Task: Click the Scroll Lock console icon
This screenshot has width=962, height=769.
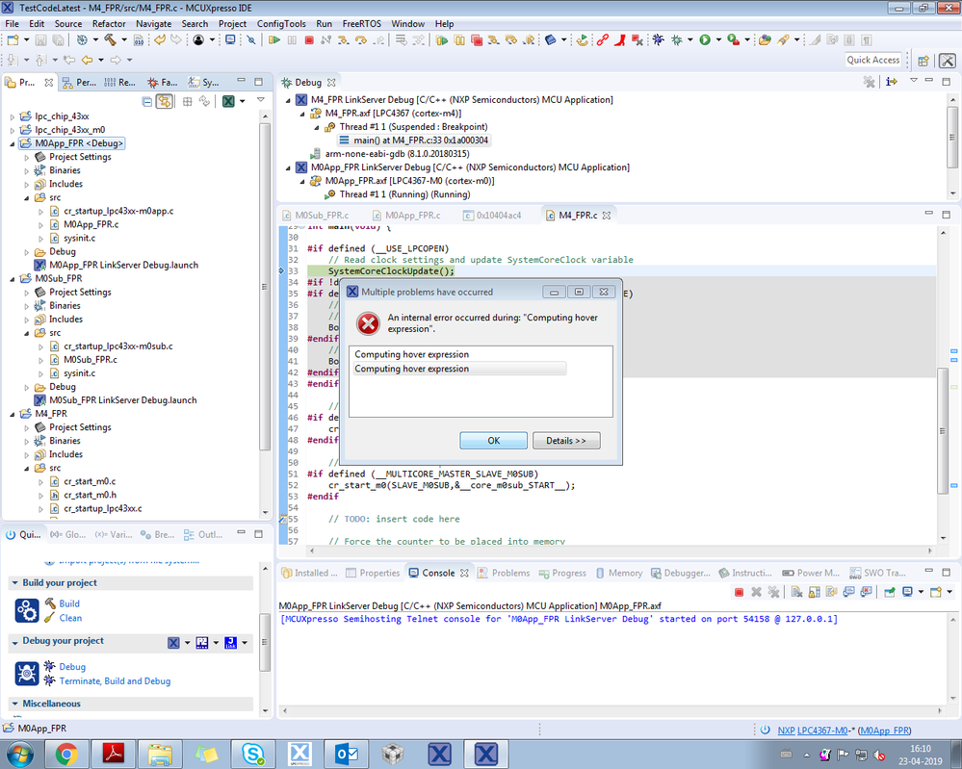Action: click(814, 592)
